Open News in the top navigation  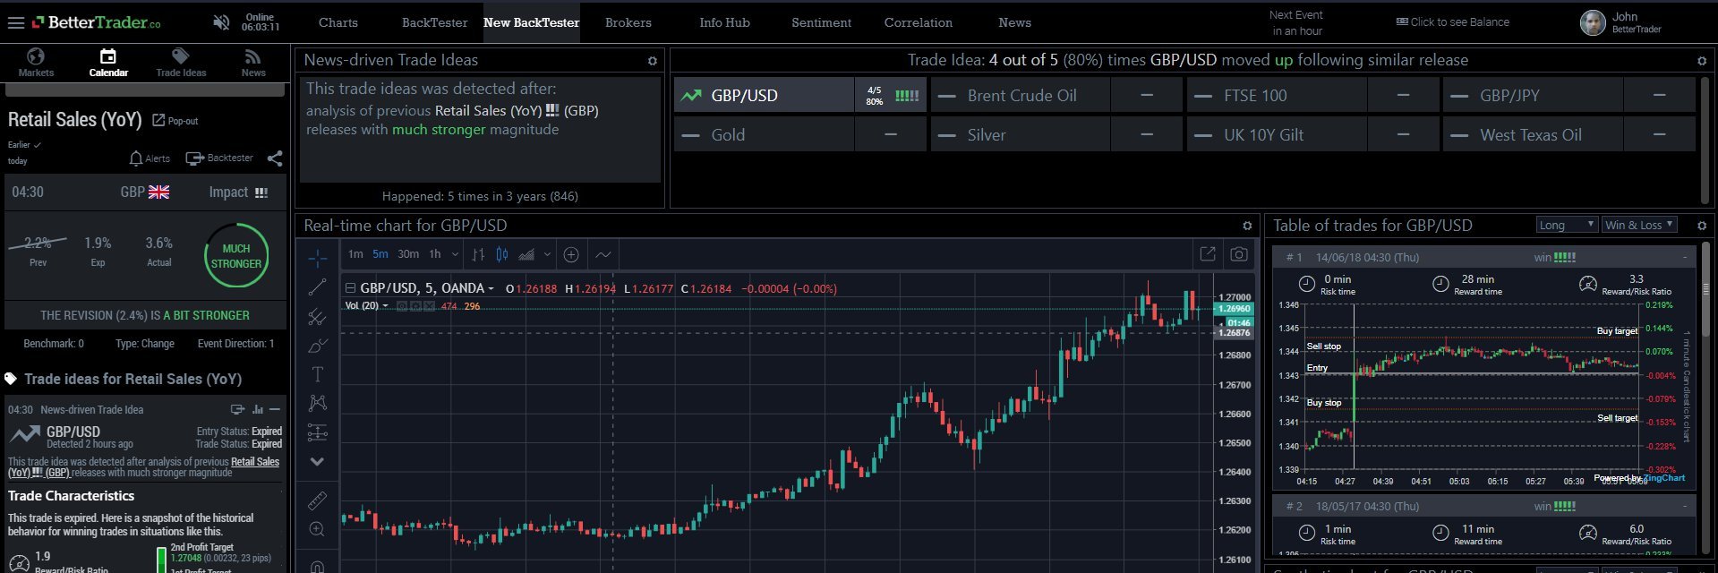click(x=1014, y=22)
